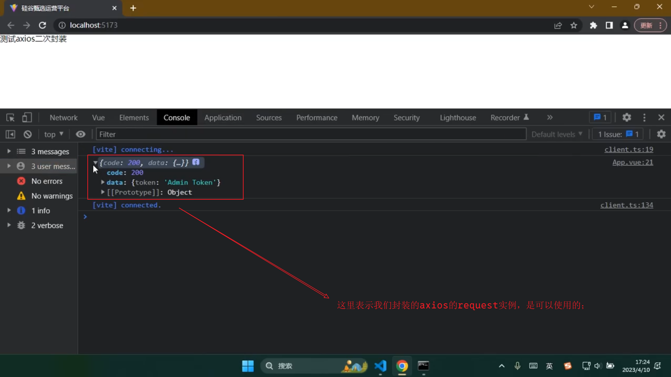The height and width of the screenshot is (377, 671).
Task: Open the top context dropdown
Action: point(53,134)
